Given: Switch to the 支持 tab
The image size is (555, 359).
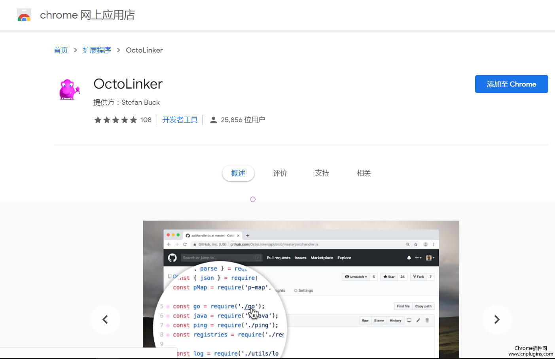Looking at the screenshot, I should 322,173.
